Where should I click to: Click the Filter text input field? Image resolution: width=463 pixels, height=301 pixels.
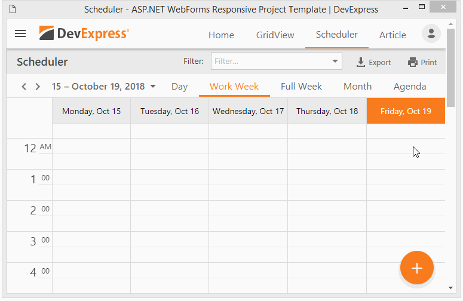tap(269, 62)
